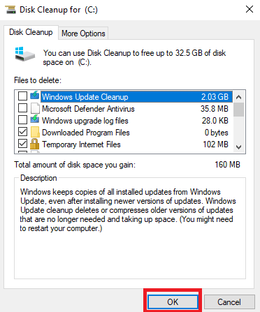Click the Downloaded Program Files folder icon

[x=35, y=132]
